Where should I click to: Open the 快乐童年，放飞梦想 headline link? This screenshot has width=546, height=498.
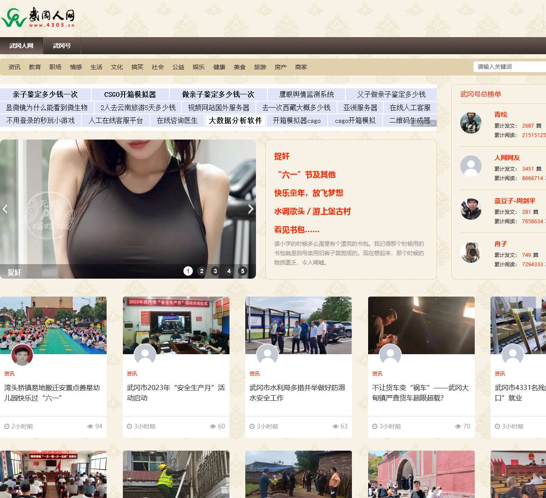pyautogui.click(x=308, y=193)
